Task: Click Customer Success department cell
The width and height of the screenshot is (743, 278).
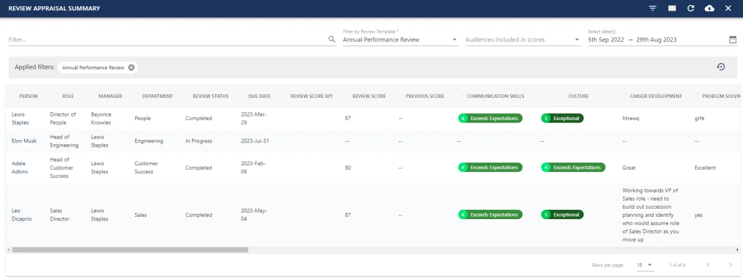Action: (146, 168)
